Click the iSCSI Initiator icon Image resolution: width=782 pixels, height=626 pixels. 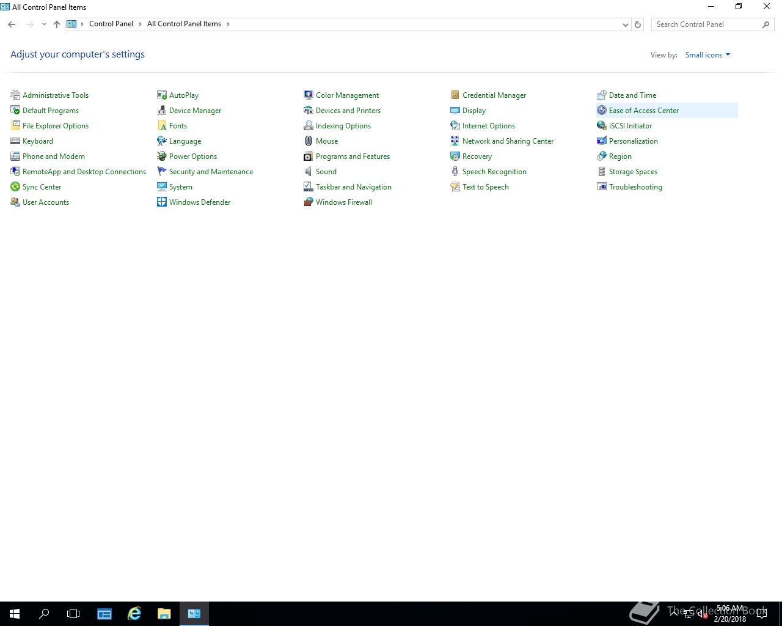[602, 125]
